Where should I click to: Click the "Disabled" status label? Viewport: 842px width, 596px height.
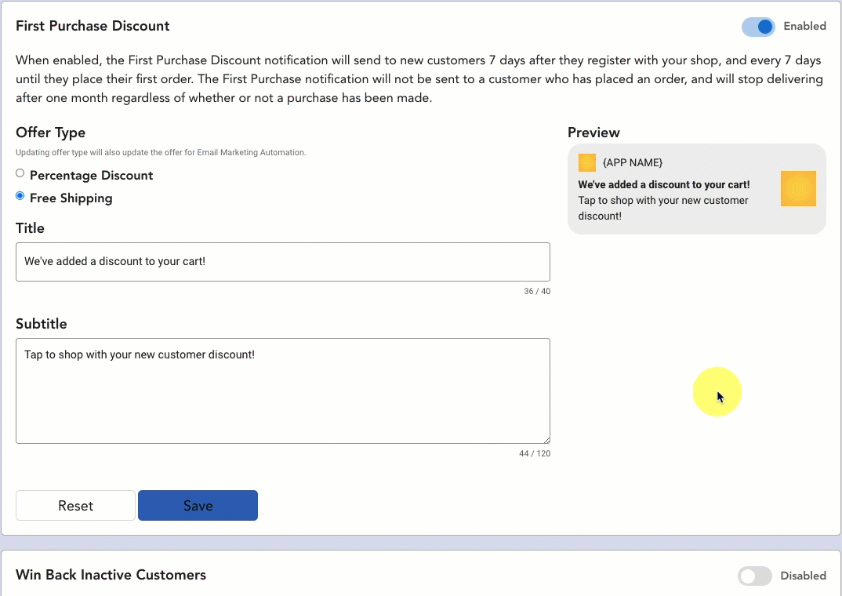[803, 576]
